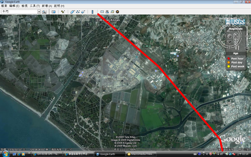Click the right end button of tilt slider
The width and height of the screenshot is (251, 157).
tap(242, 18)
